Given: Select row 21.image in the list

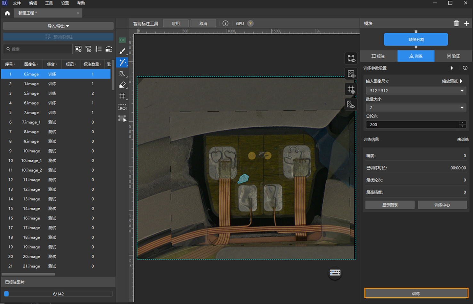Looking at the screenshot, I should tap(56, 266).
